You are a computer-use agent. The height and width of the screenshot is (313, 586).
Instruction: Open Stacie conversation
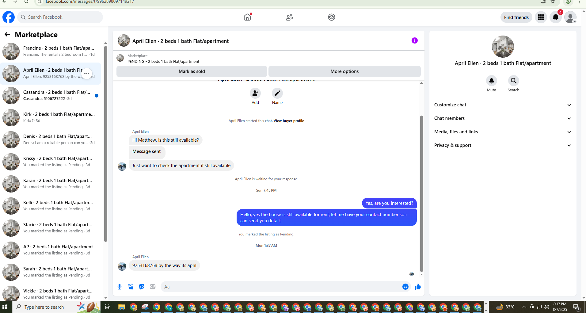[x=51, y=228]
